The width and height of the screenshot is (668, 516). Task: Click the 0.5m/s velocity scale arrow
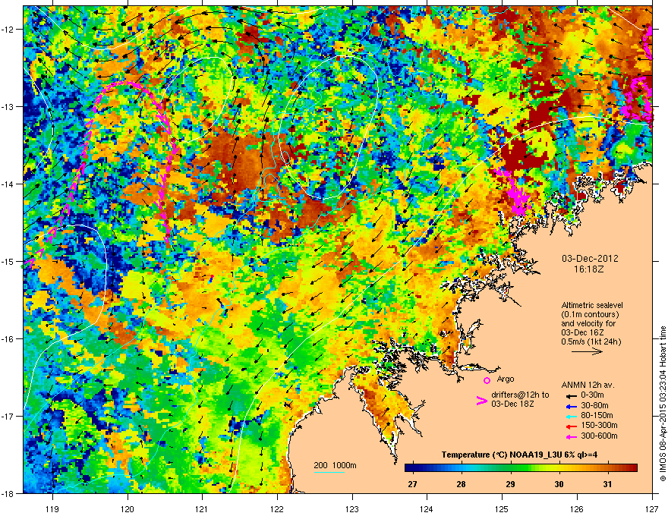point(587,351)
